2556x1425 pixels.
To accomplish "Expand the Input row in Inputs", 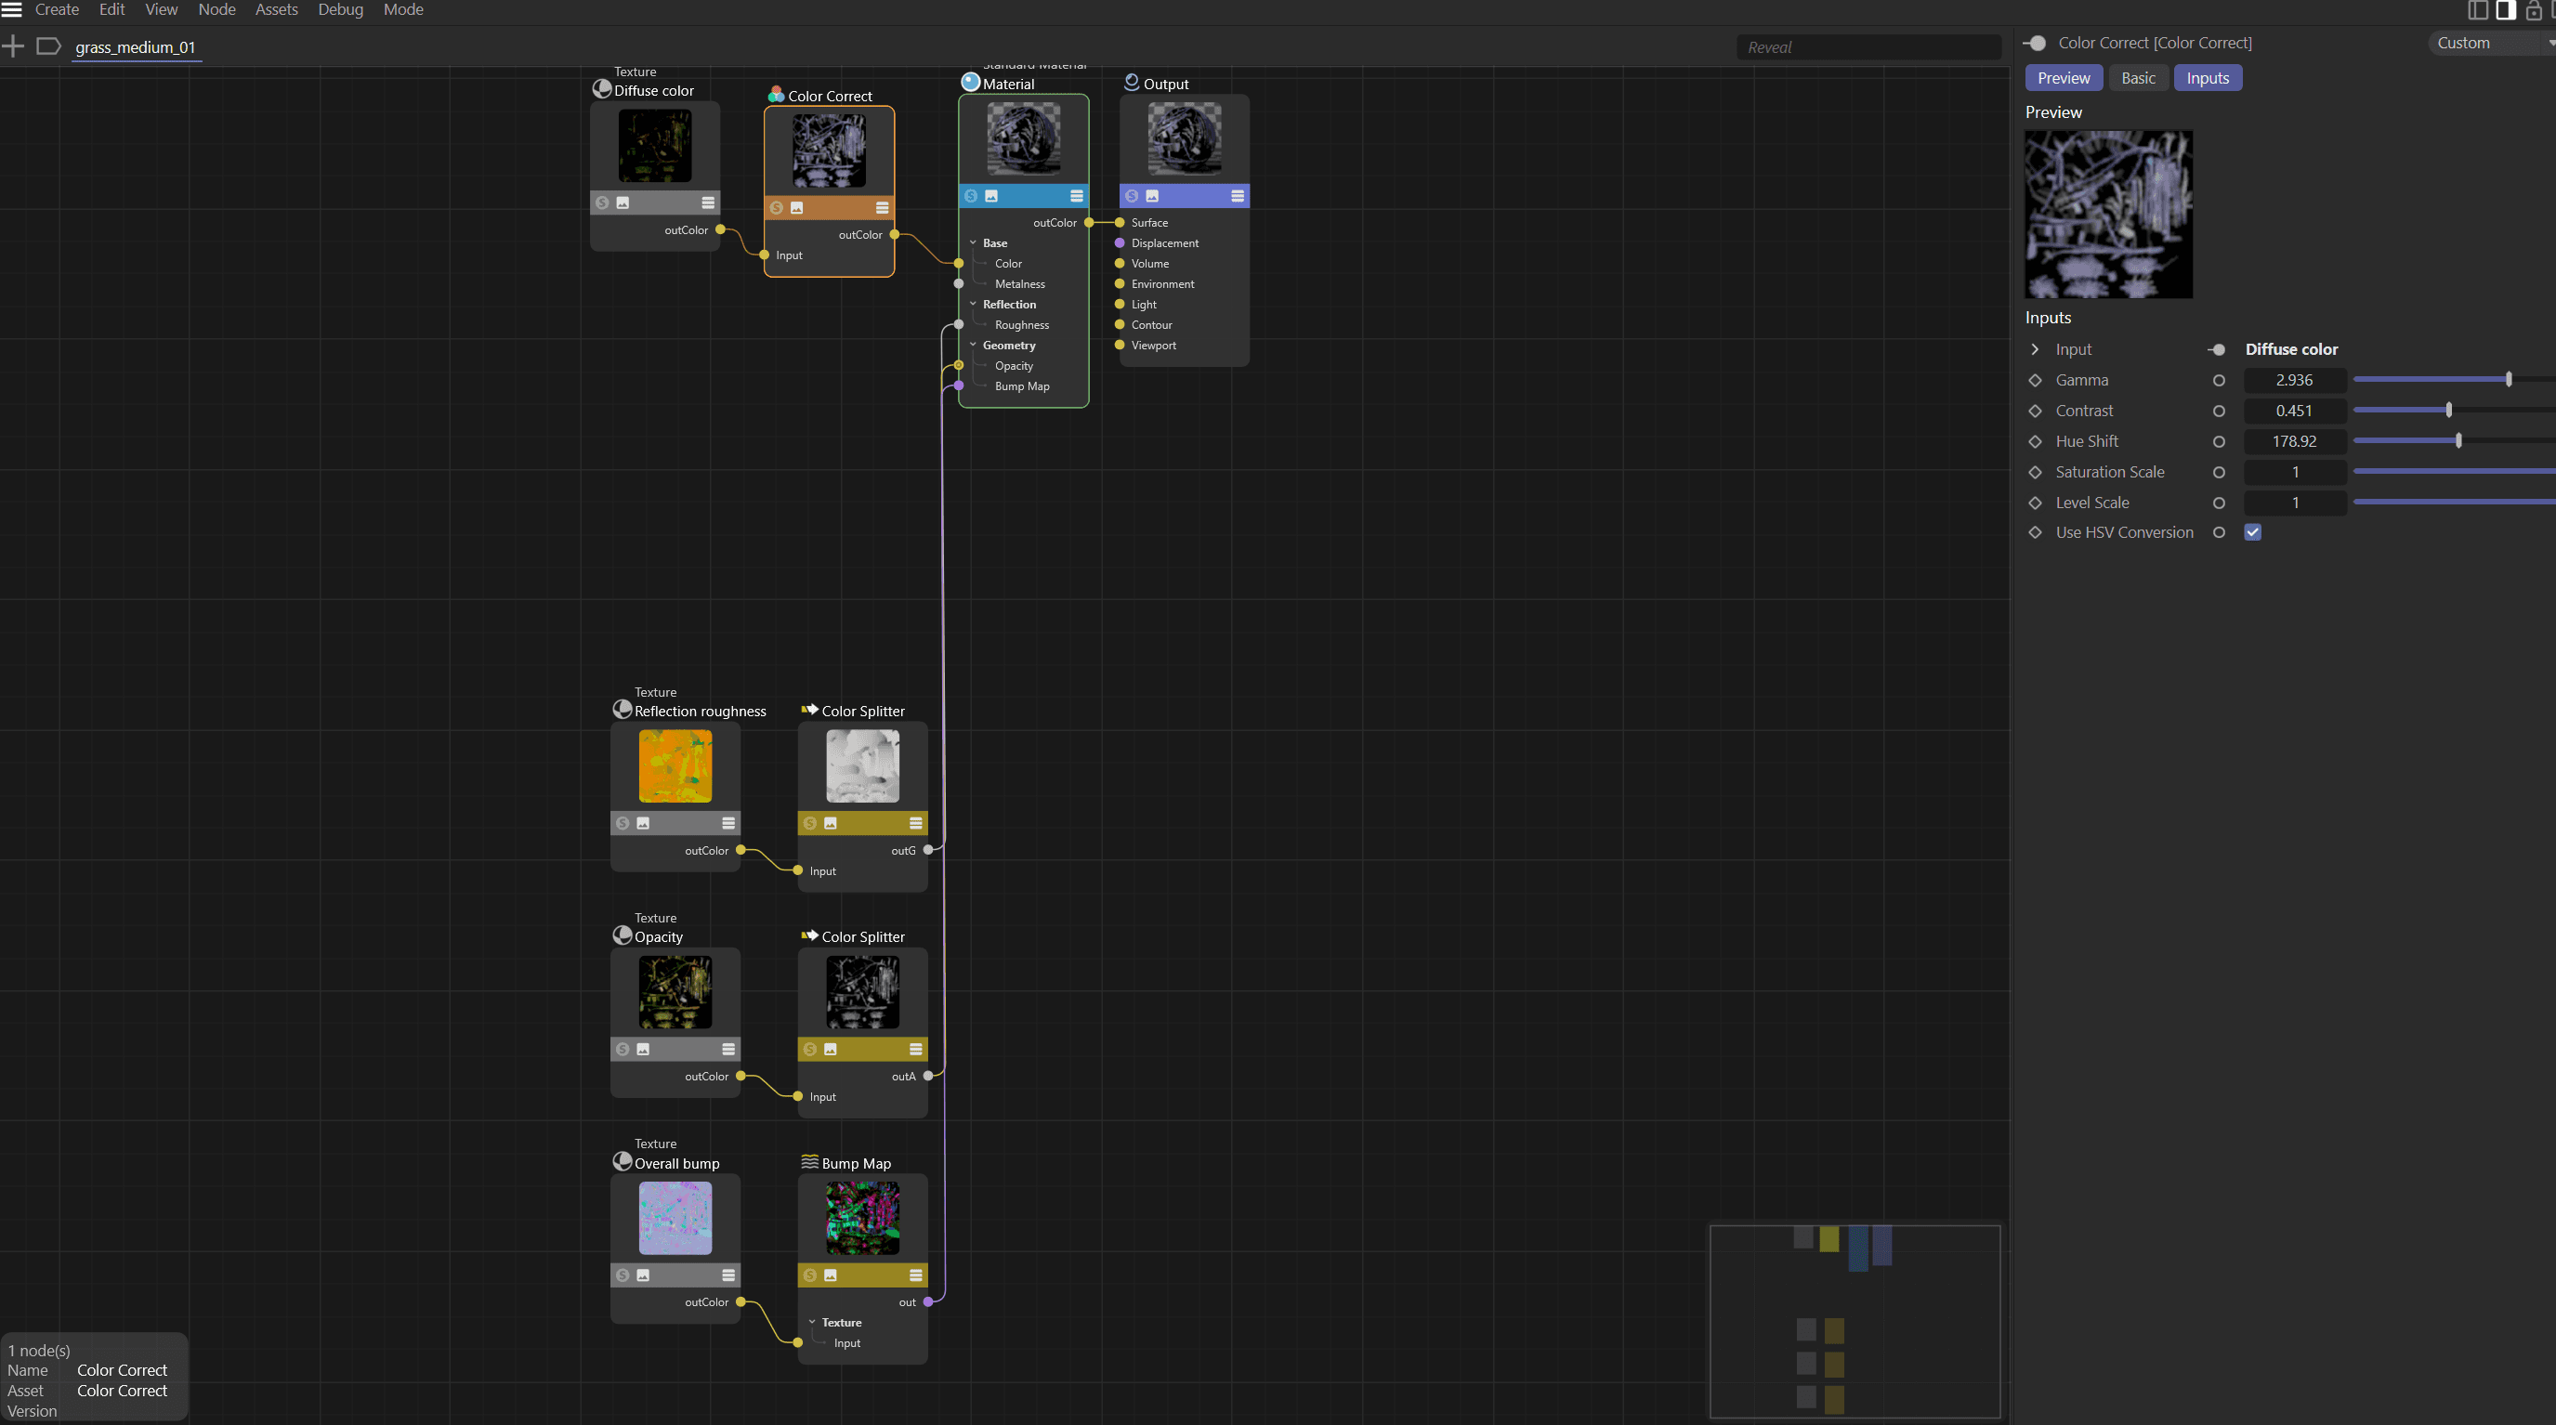I will pyautogui.click(x=2035, y=349).
